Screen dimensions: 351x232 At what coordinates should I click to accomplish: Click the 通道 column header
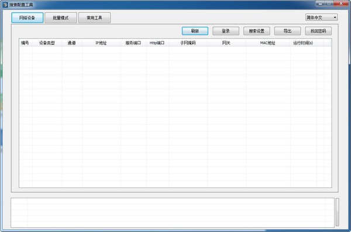point(72,43)
